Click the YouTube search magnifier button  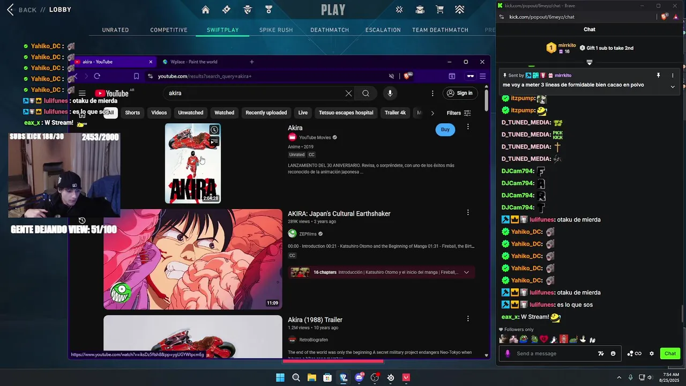tap(366, 93)
